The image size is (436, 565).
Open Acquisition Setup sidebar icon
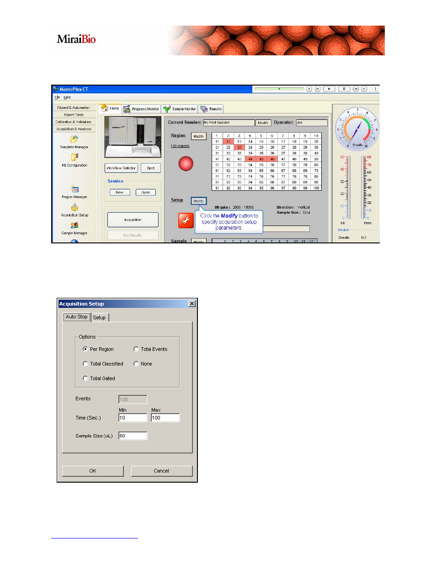(x=74, y=207)
